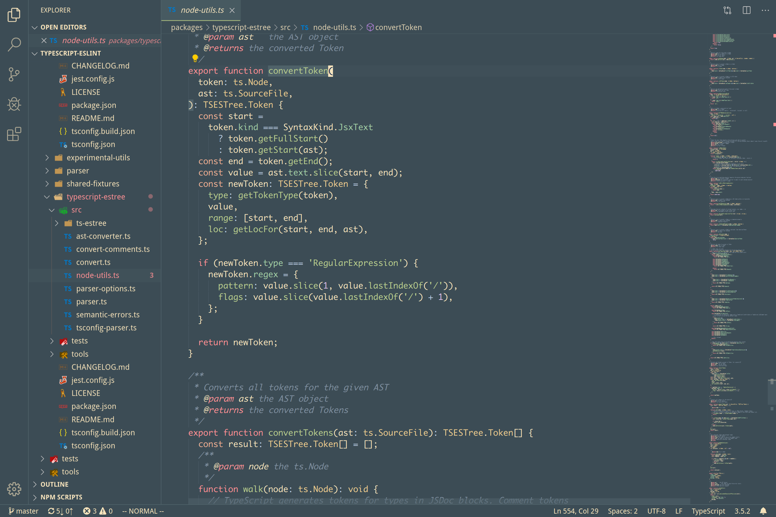
Task: Open the Manage gear menu
Action: tap(14, 489)
